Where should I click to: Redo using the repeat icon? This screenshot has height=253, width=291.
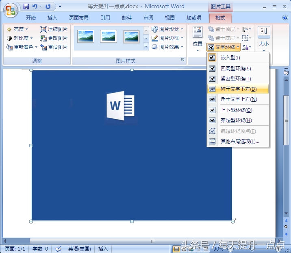[x=48, y=7]
